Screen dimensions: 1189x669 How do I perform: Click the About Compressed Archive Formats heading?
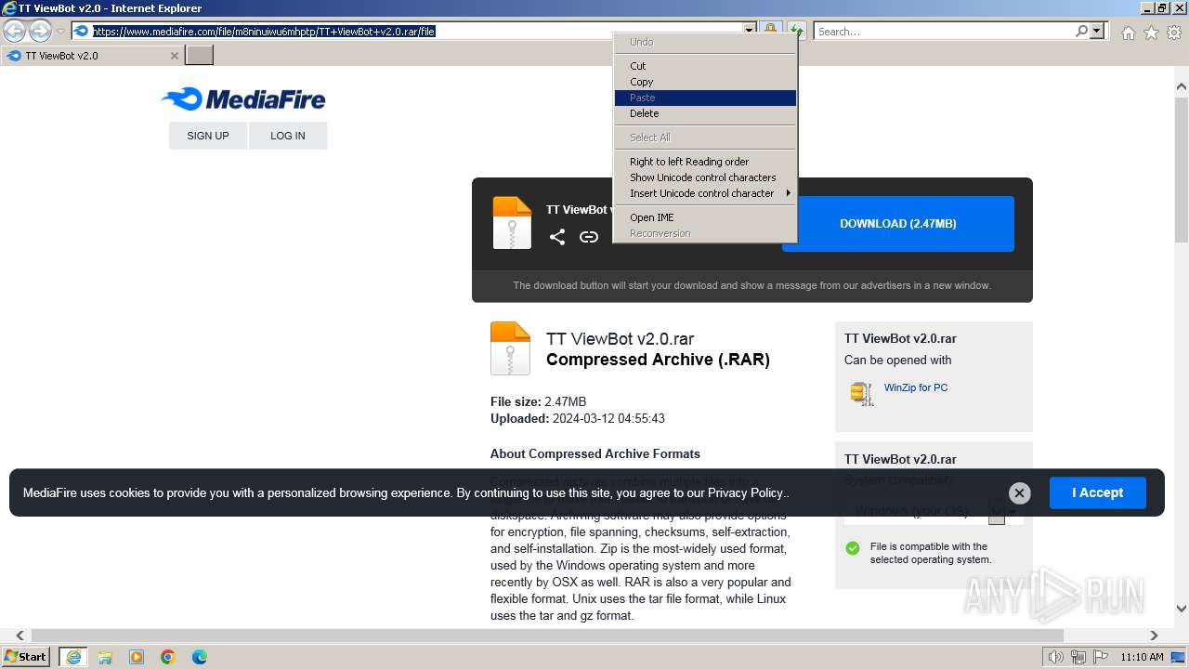595,453
